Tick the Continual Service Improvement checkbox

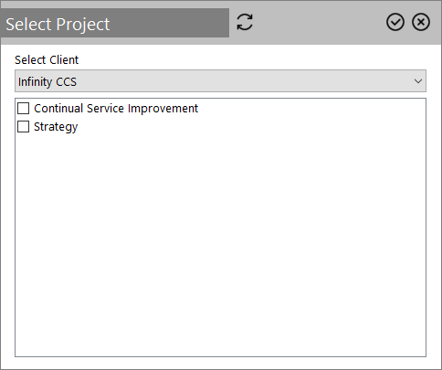(24, 108)
